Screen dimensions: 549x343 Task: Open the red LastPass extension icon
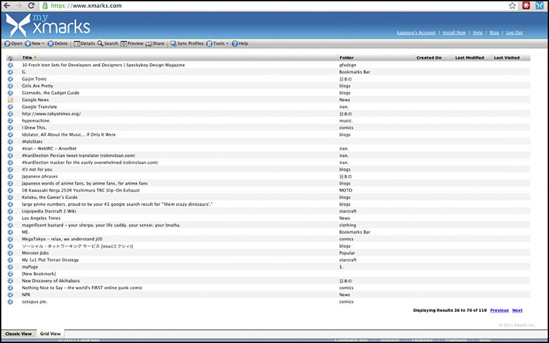(526, 5)
